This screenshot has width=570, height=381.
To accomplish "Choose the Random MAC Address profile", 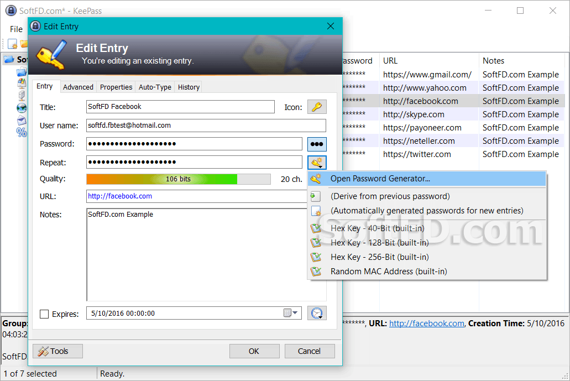I will click(x=427, y=271).
